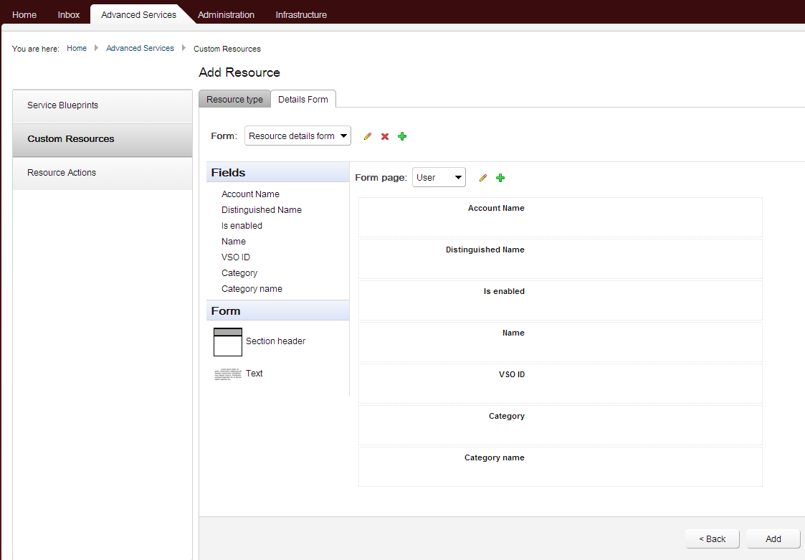This screenshot has height=560, width=805.
Task: Switch to the Resource type tab
Action: 234,99
